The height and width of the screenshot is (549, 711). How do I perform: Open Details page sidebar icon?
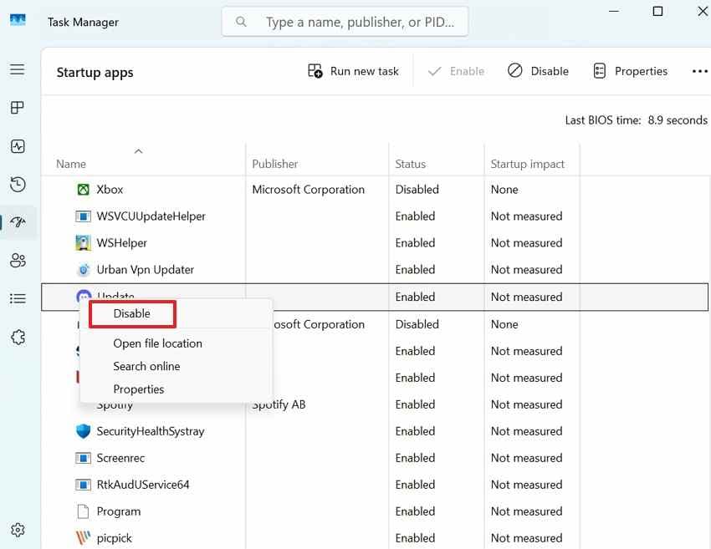point(18,298)
